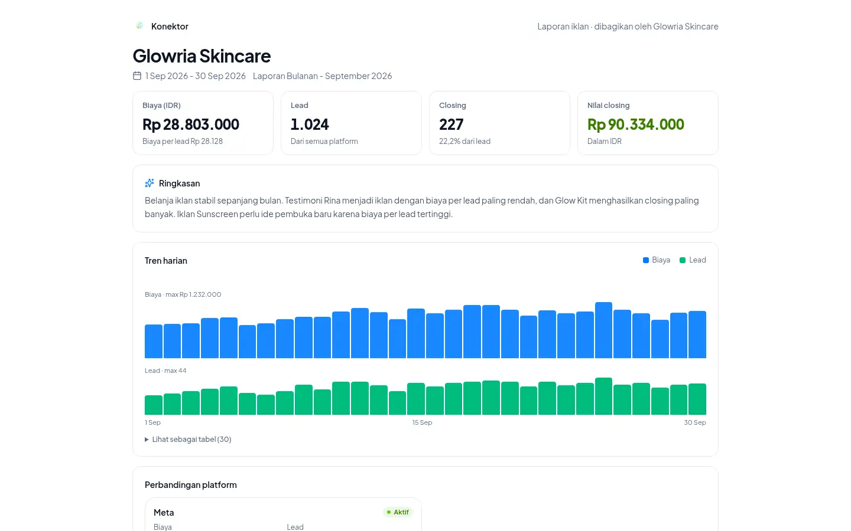Image resolution: width=851 pixels, height=531 pixels.
Task: Select the date range 1 Sep 2026 - 30 Sep 2026
Action: point(196,76)
